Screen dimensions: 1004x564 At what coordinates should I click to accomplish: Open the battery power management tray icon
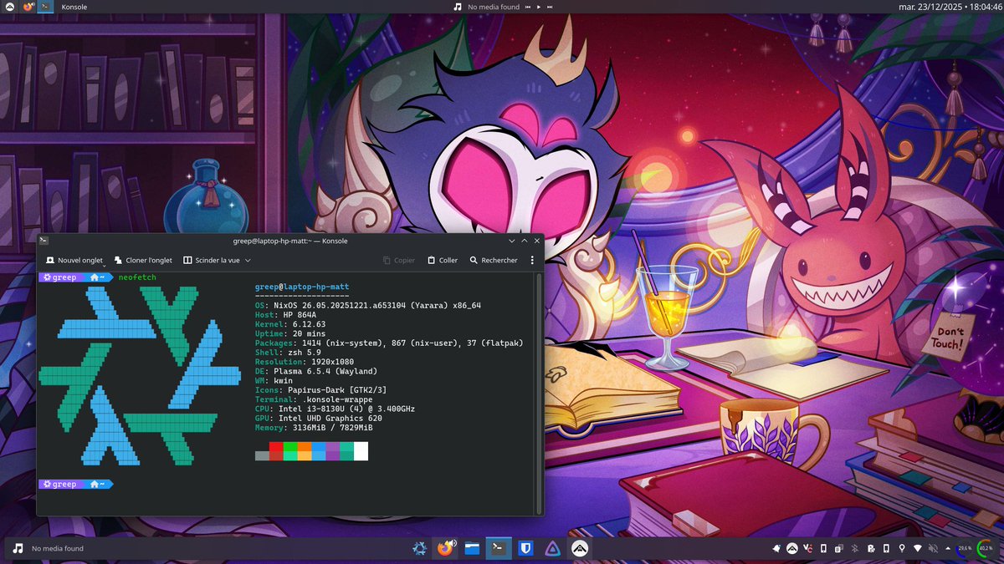[870, 548]
